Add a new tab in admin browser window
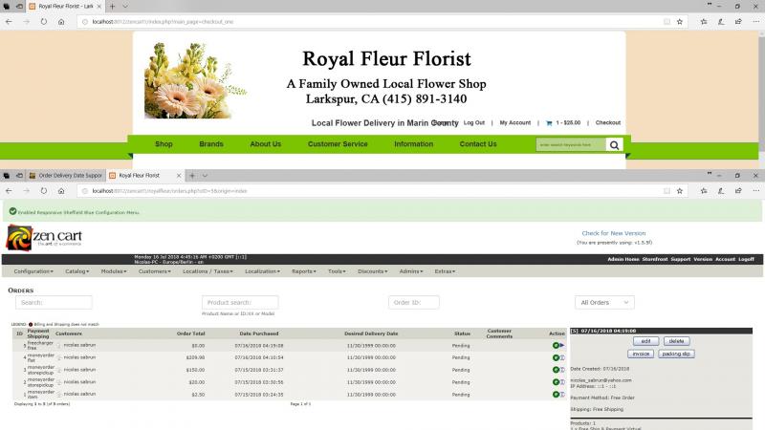The width and height of the screenshot is (765, 430). pos(192,176)
